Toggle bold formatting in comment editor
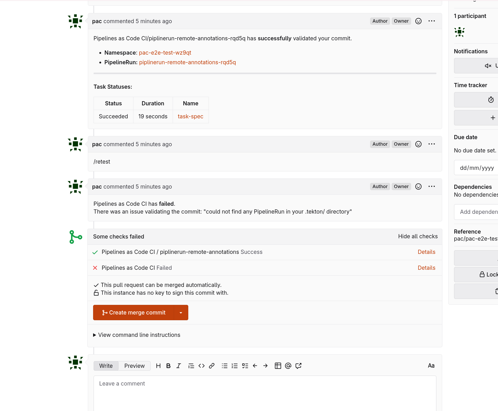Screen dimensions: 498x411 (168, 366)
